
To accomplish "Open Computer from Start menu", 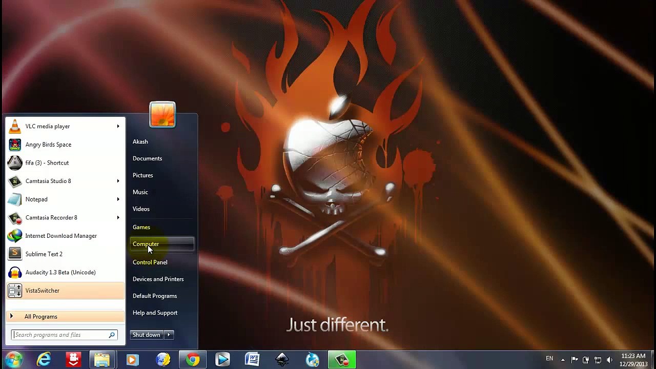I will coord(162,244).
